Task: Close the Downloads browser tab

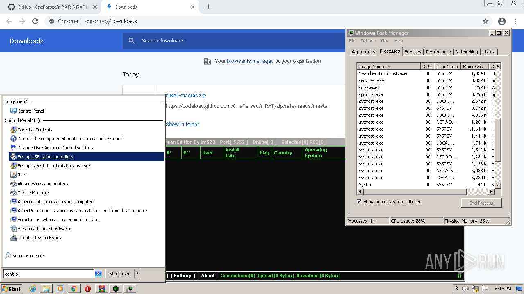Action: (x=193, y=7)
